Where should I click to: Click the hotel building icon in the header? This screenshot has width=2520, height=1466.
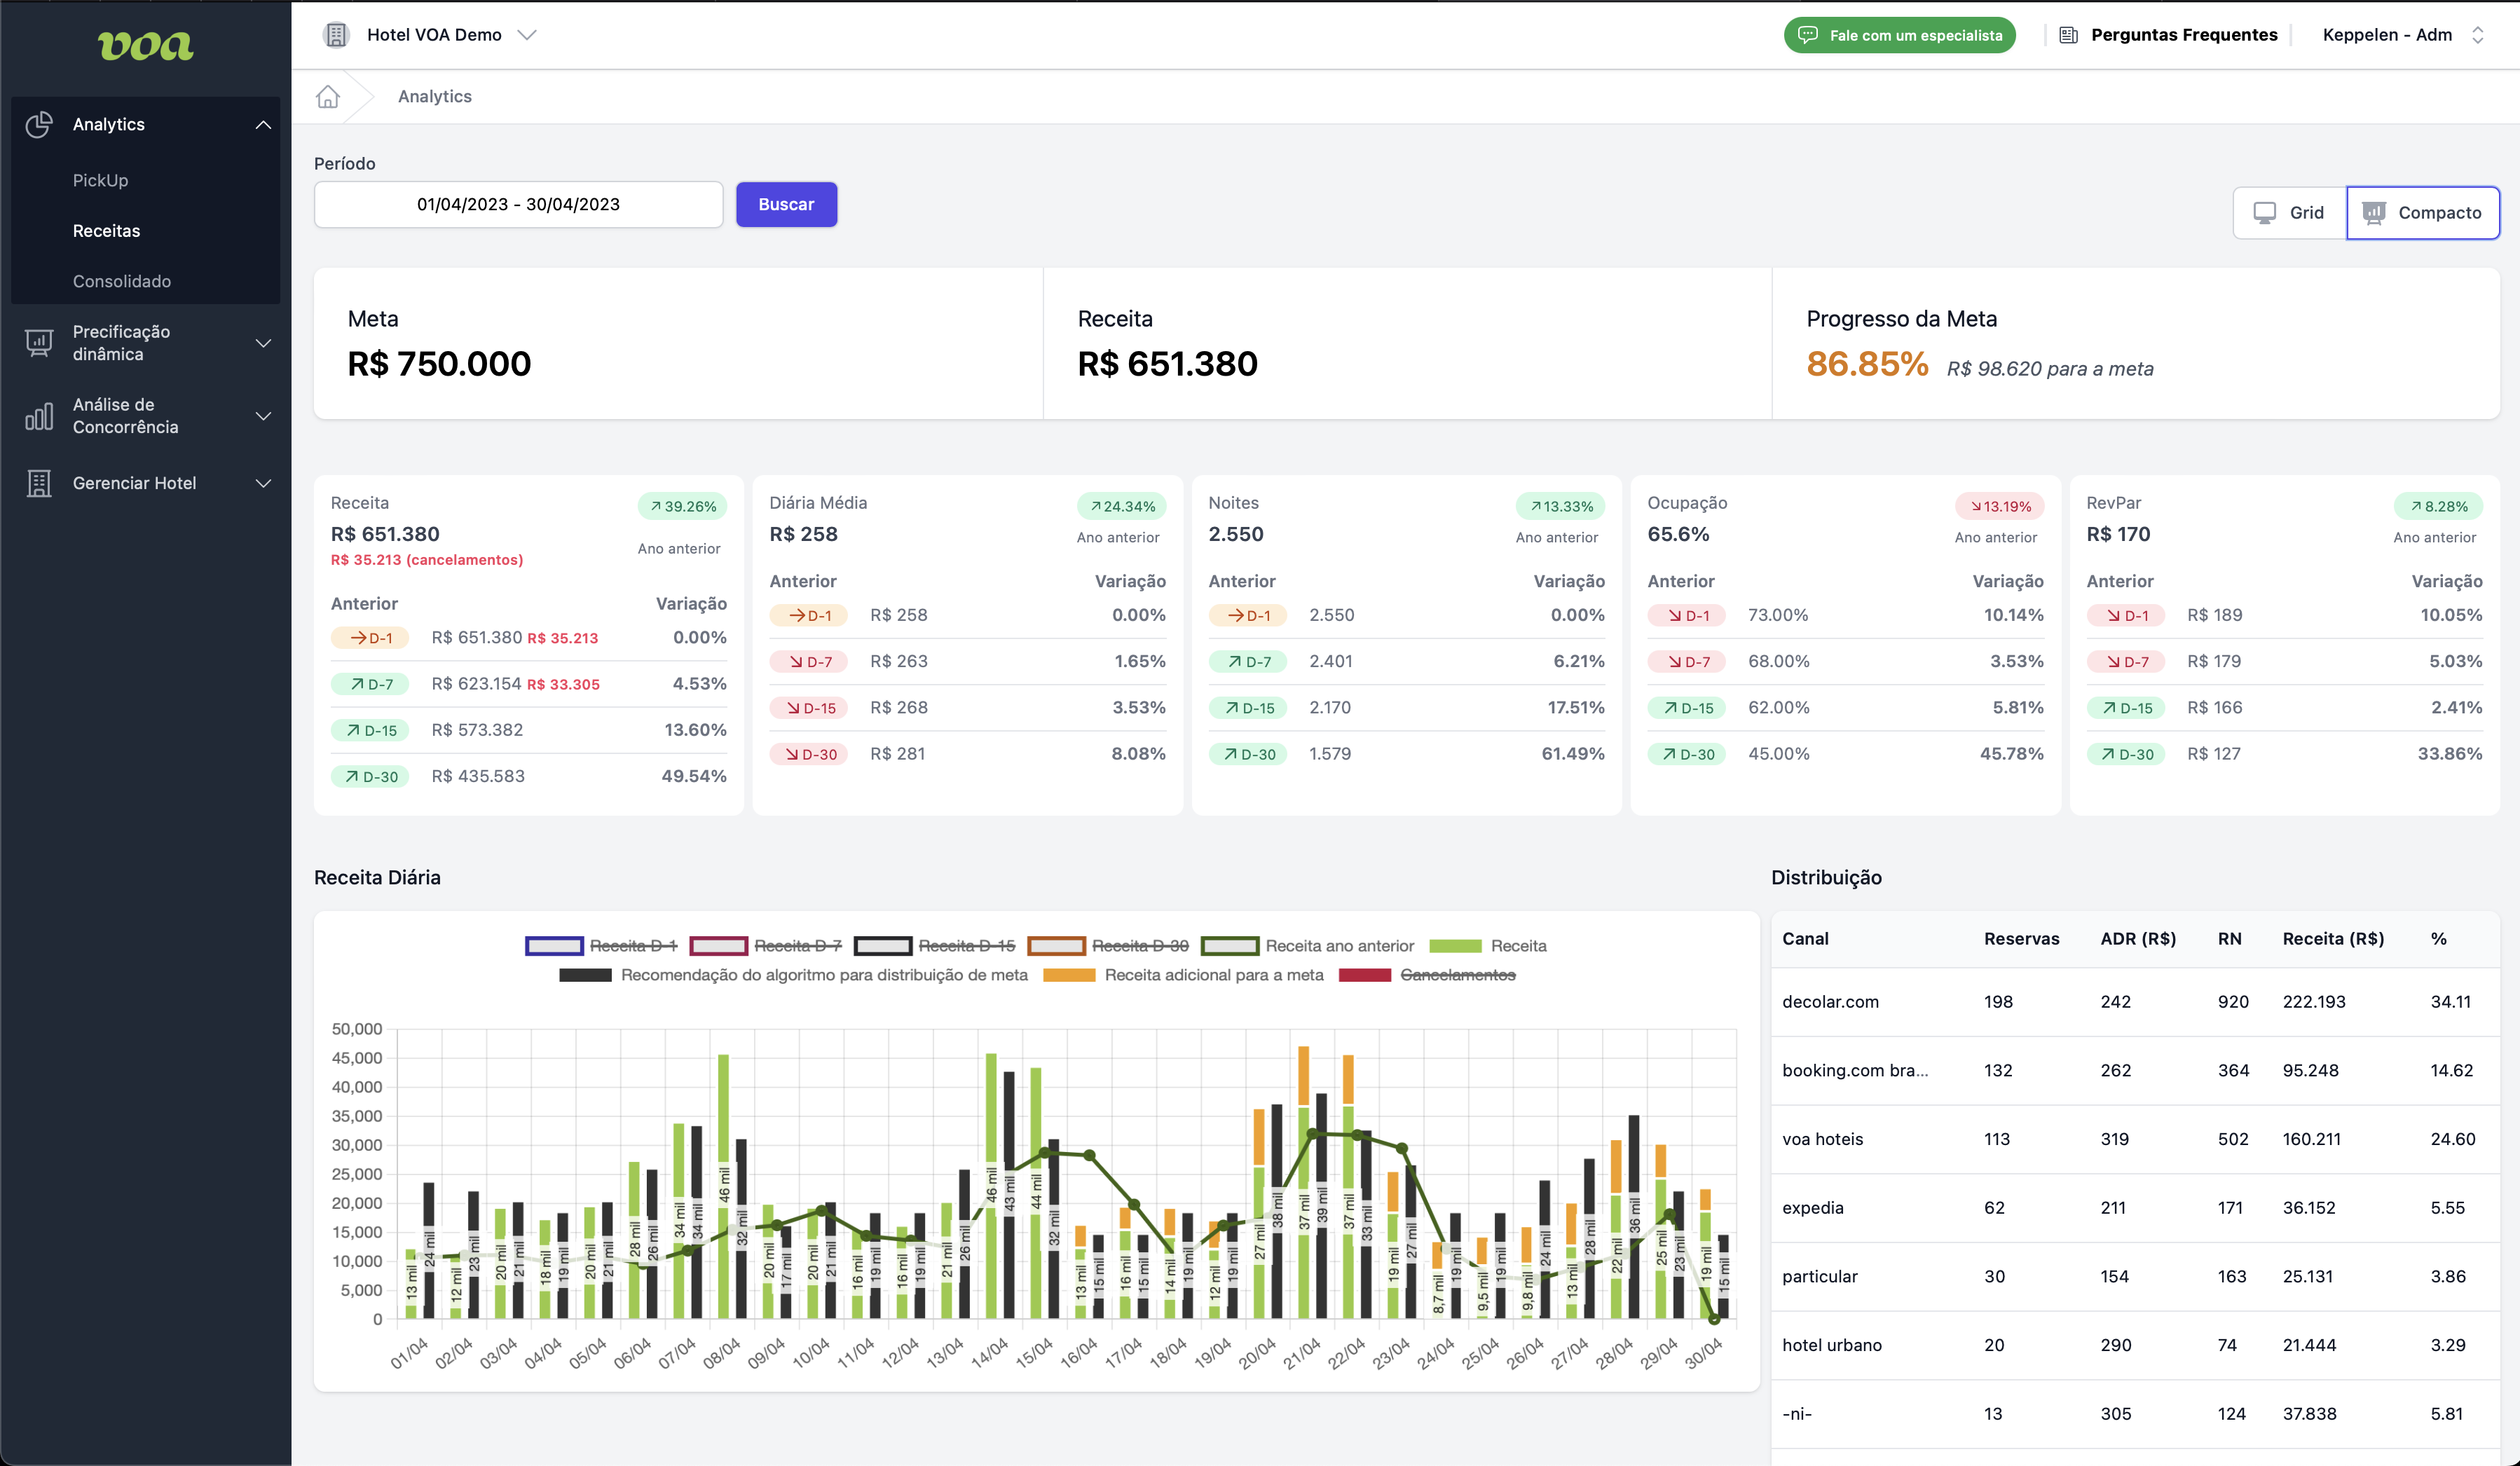(336, 35)
